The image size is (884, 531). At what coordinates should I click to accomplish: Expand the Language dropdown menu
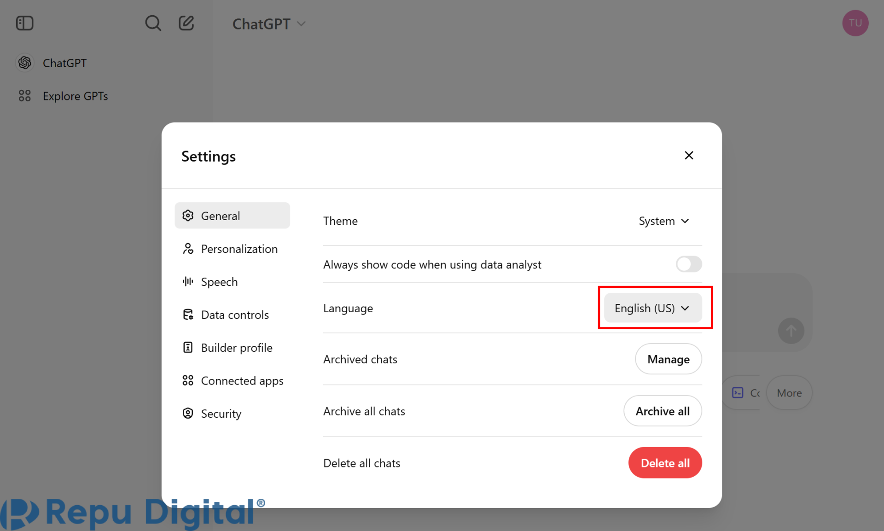tap(652, 308)
